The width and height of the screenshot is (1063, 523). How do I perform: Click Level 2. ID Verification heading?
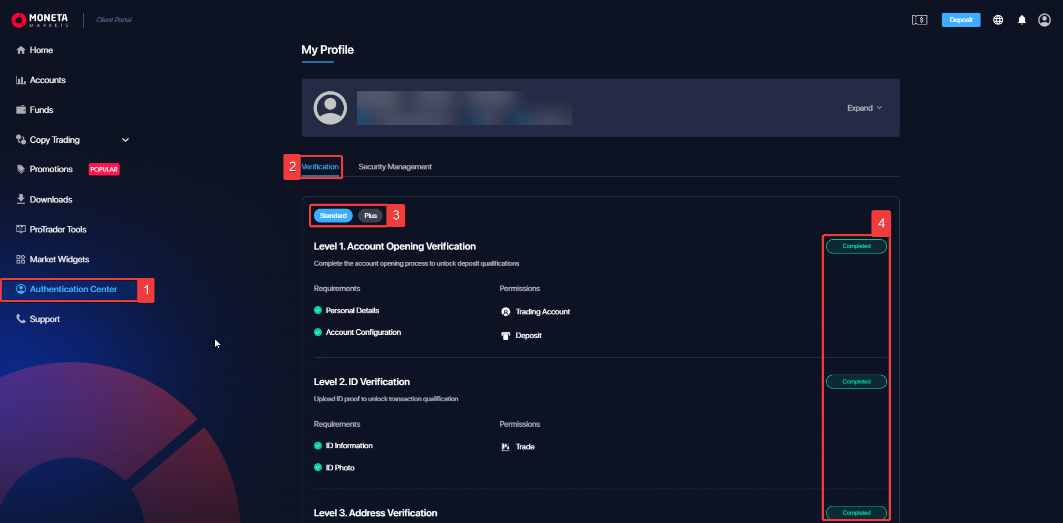click(362, 382)
